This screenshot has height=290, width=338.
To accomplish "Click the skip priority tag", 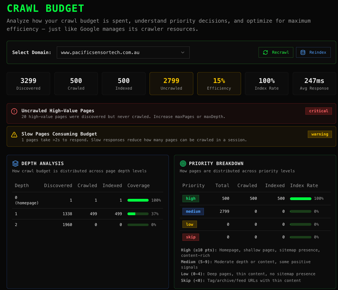I will point(191,237).
